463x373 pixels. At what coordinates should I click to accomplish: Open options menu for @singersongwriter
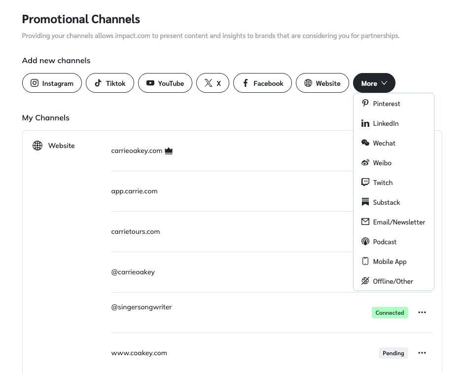point(422,312)
